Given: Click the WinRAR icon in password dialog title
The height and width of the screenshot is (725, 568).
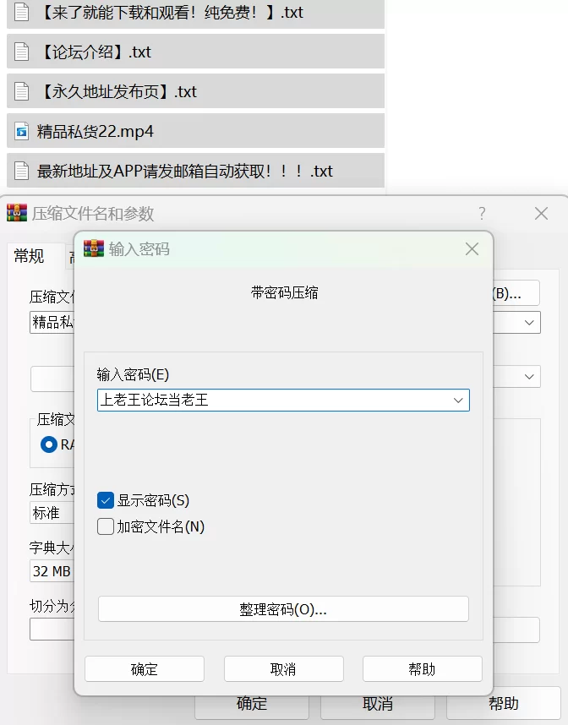Looking at the screenshot, I should (94, 248).
